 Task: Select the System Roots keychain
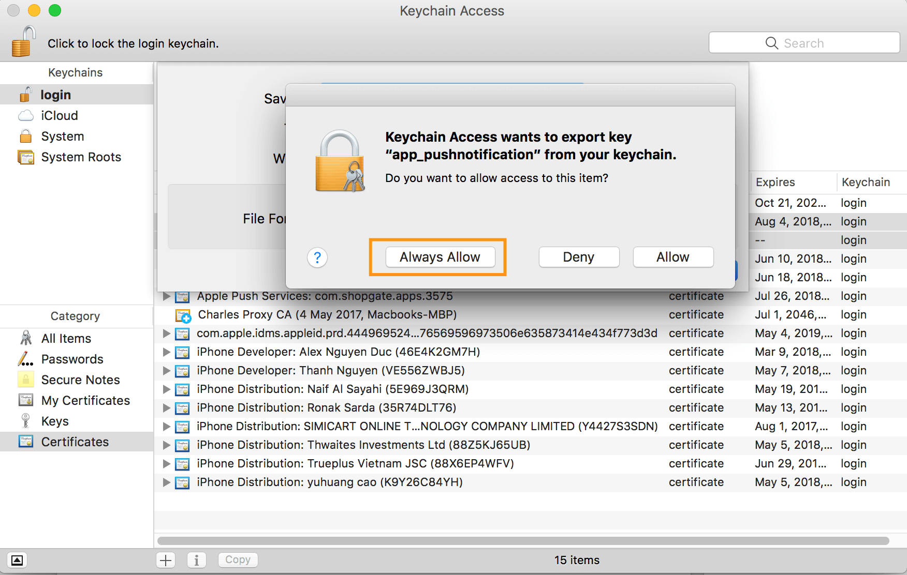click(77, 157)
